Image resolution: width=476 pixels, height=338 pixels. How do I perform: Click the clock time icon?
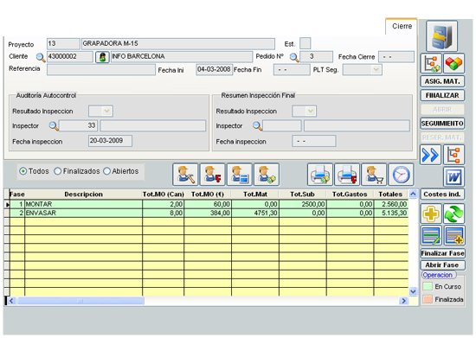coord(401,175)
